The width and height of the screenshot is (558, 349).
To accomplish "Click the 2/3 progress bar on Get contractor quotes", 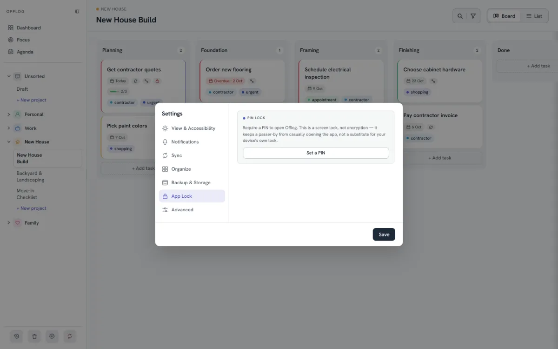I will [118, 91].
